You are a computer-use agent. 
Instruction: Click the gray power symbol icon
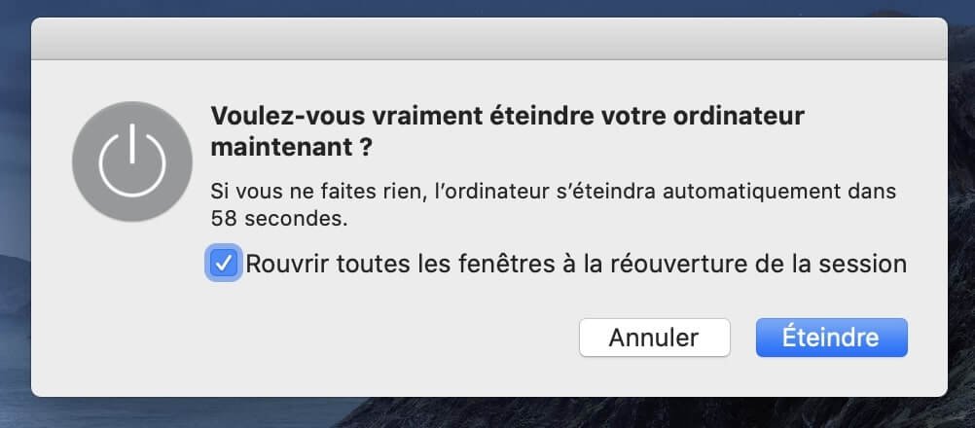coord(131,161)
